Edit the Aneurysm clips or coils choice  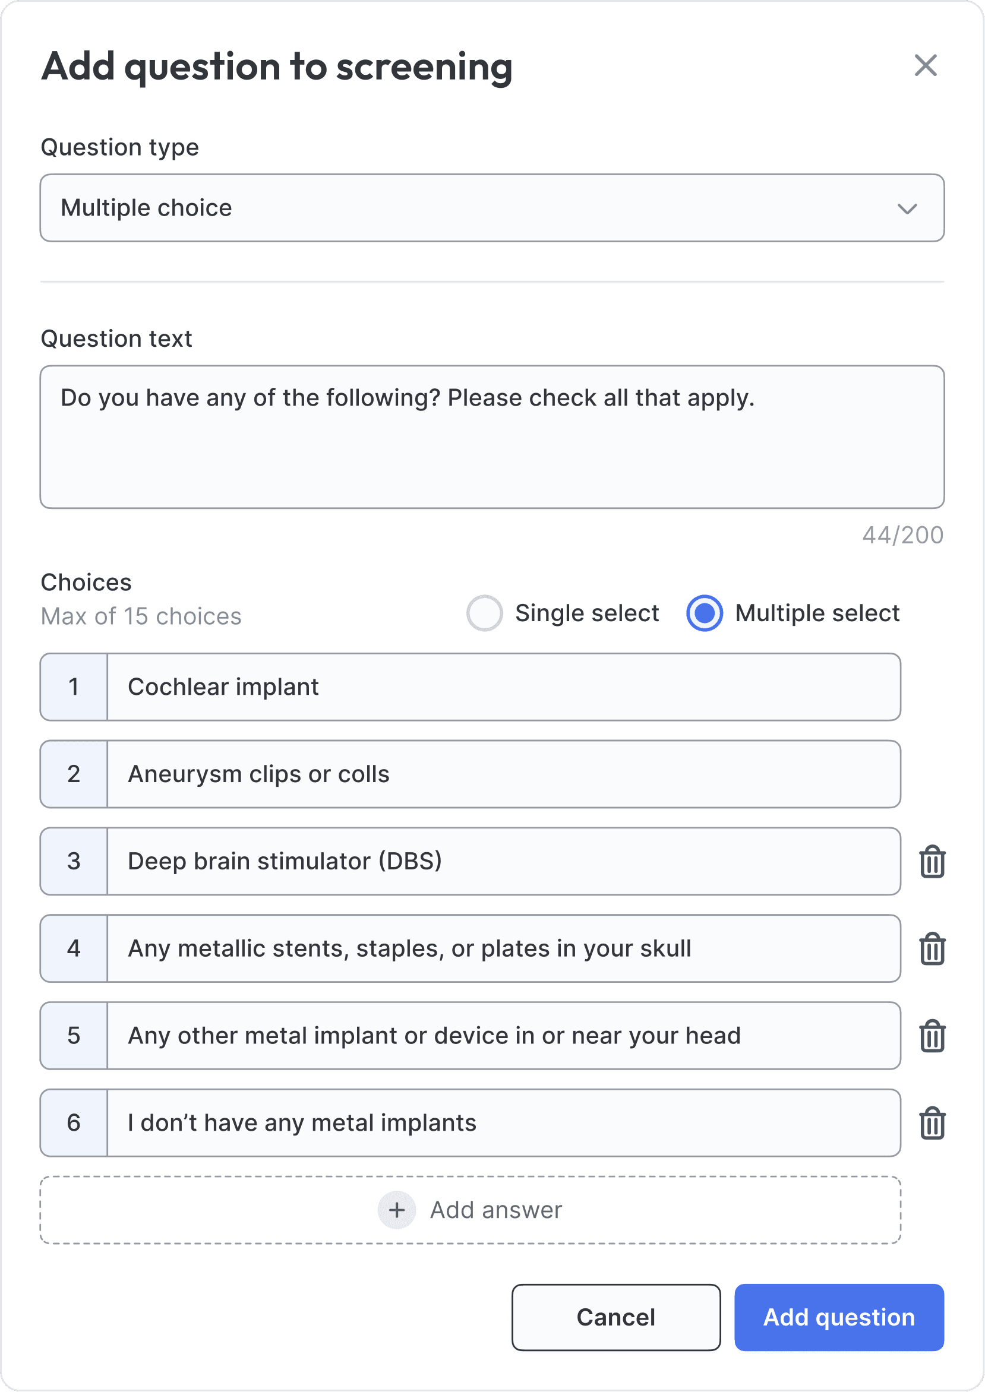[x=503, y=774]
